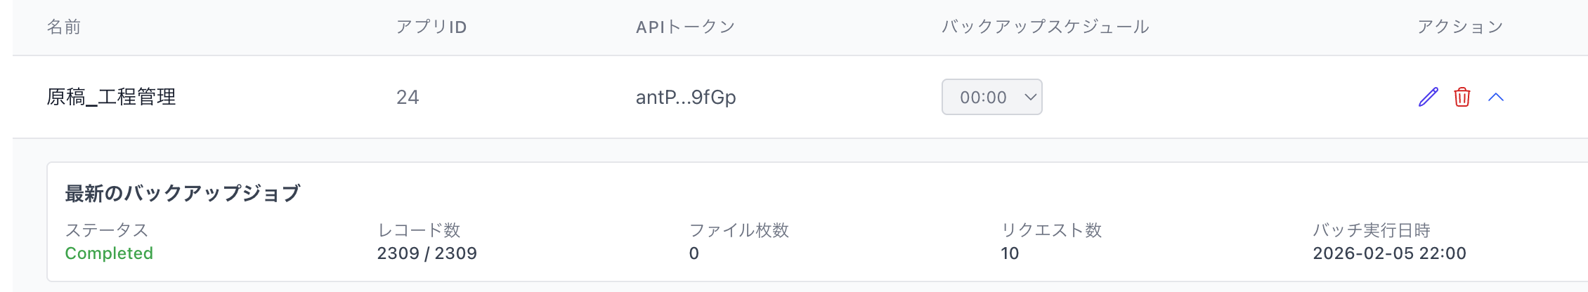Collapse the row details with the chevron

pyautogui.click(x=1496, y=97)
